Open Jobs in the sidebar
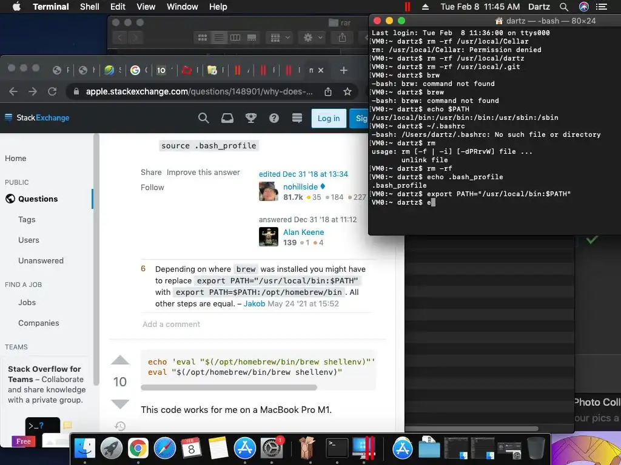This screenshot has height=465, width=621. [27, 303]
